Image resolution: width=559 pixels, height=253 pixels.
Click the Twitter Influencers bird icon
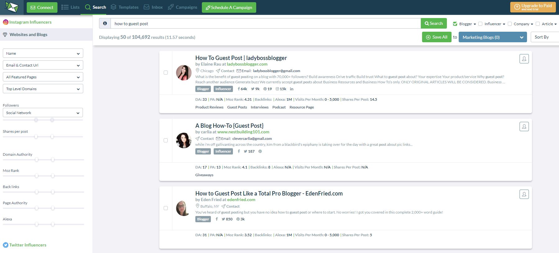click(6, 245)
